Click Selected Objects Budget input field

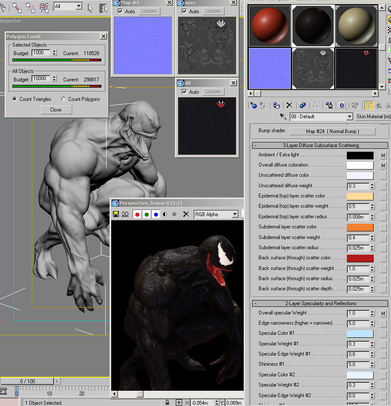(41, 53)
